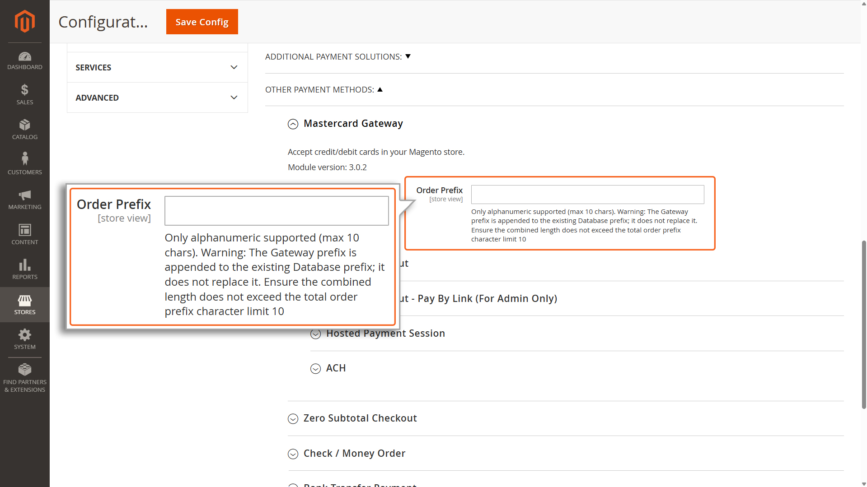This screenshot has width=867, height=487.
Task: Expand the ACH payment section
Action: [x=336, y=368]
